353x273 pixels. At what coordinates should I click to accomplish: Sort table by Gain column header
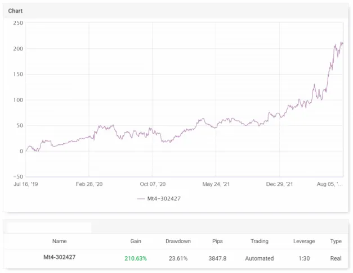click(x=136, y=241)
